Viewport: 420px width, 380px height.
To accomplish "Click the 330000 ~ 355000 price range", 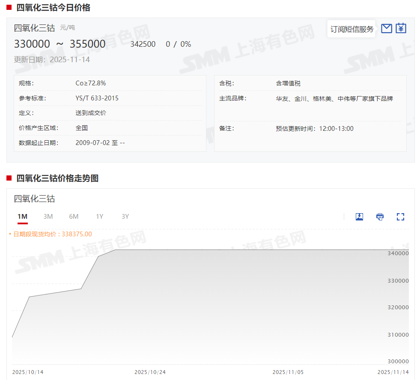I will [60, 44].
